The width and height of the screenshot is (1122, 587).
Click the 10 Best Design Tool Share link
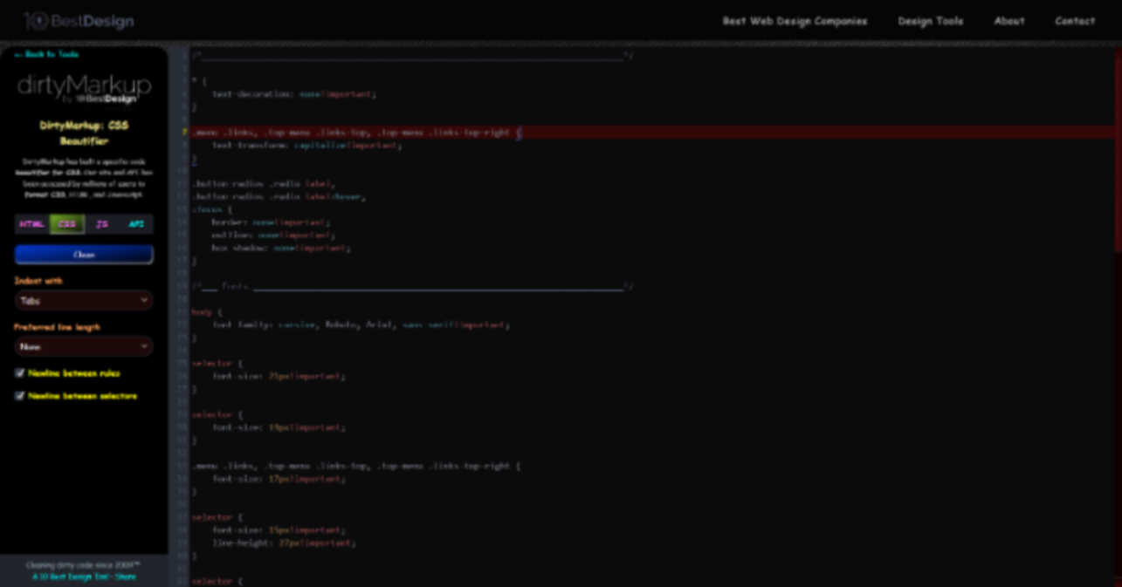coord(84,577)
